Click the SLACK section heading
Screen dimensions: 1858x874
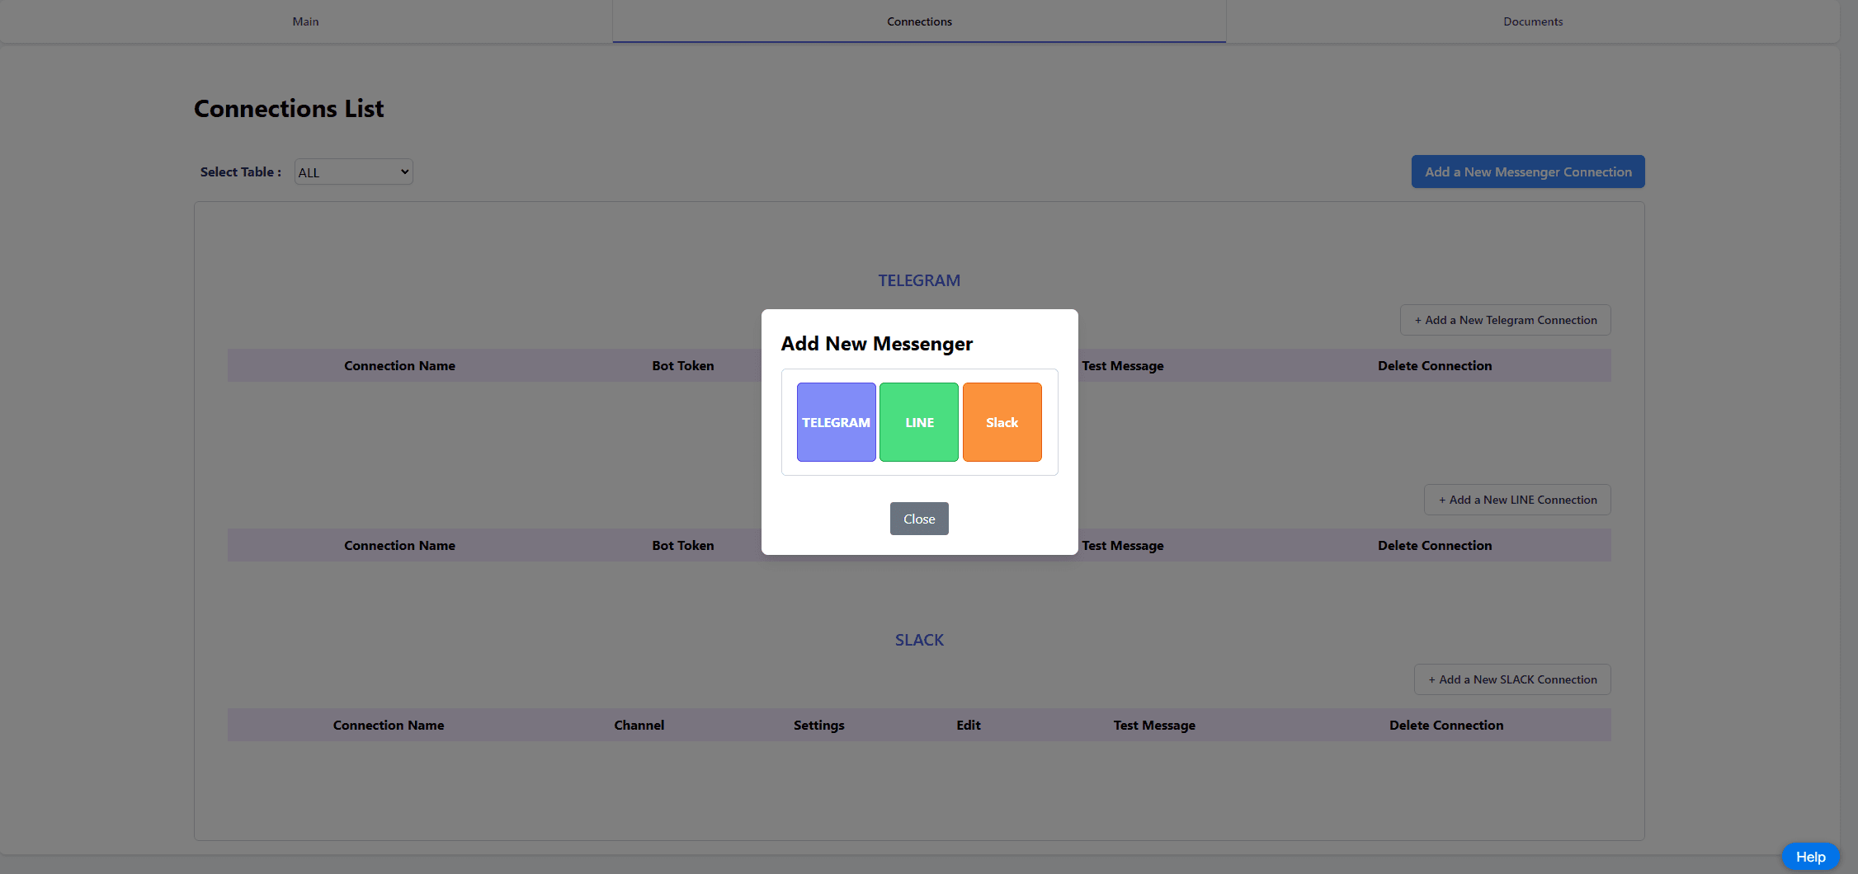point(919,640)
